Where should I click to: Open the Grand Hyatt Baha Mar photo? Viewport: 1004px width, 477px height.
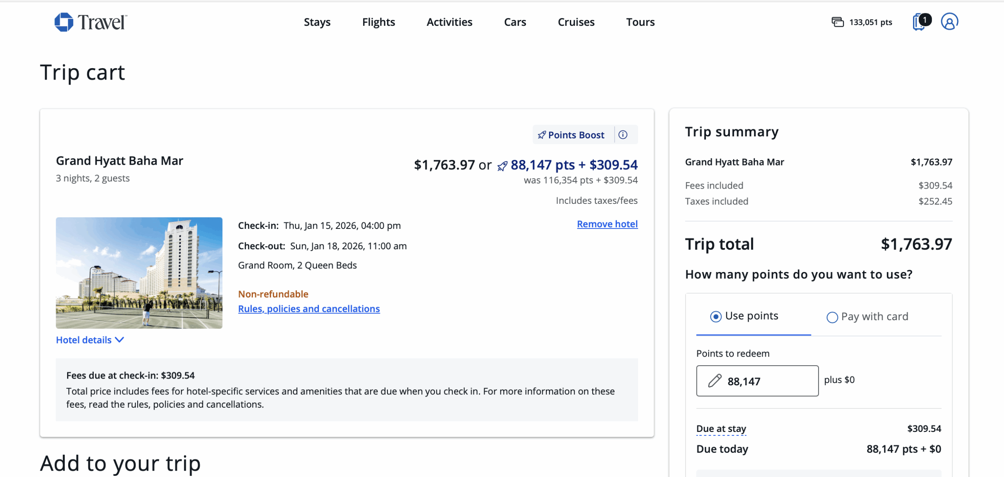139,273
